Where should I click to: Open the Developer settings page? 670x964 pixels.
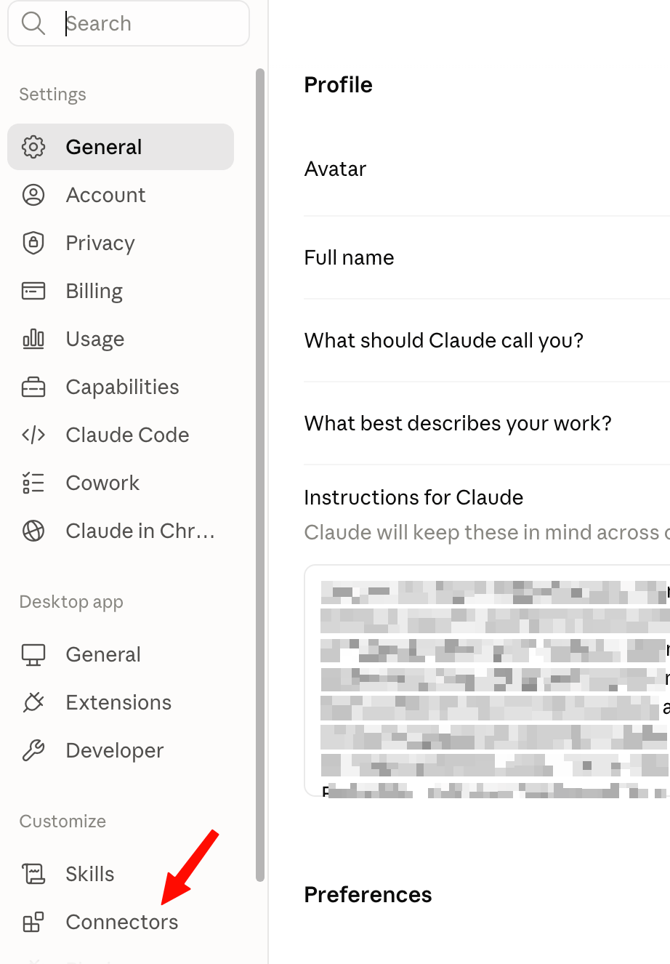[x=121, y=750]
